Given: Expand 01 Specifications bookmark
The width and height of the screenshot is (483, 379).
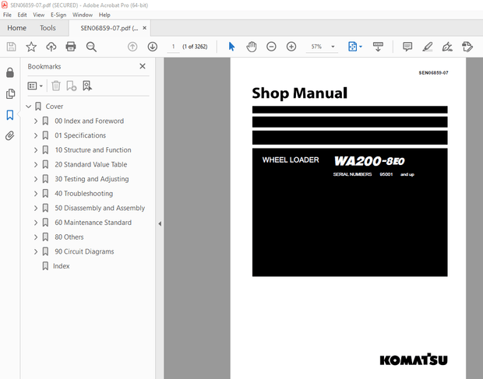Looking at the screenshot, I should coord(36,135).
